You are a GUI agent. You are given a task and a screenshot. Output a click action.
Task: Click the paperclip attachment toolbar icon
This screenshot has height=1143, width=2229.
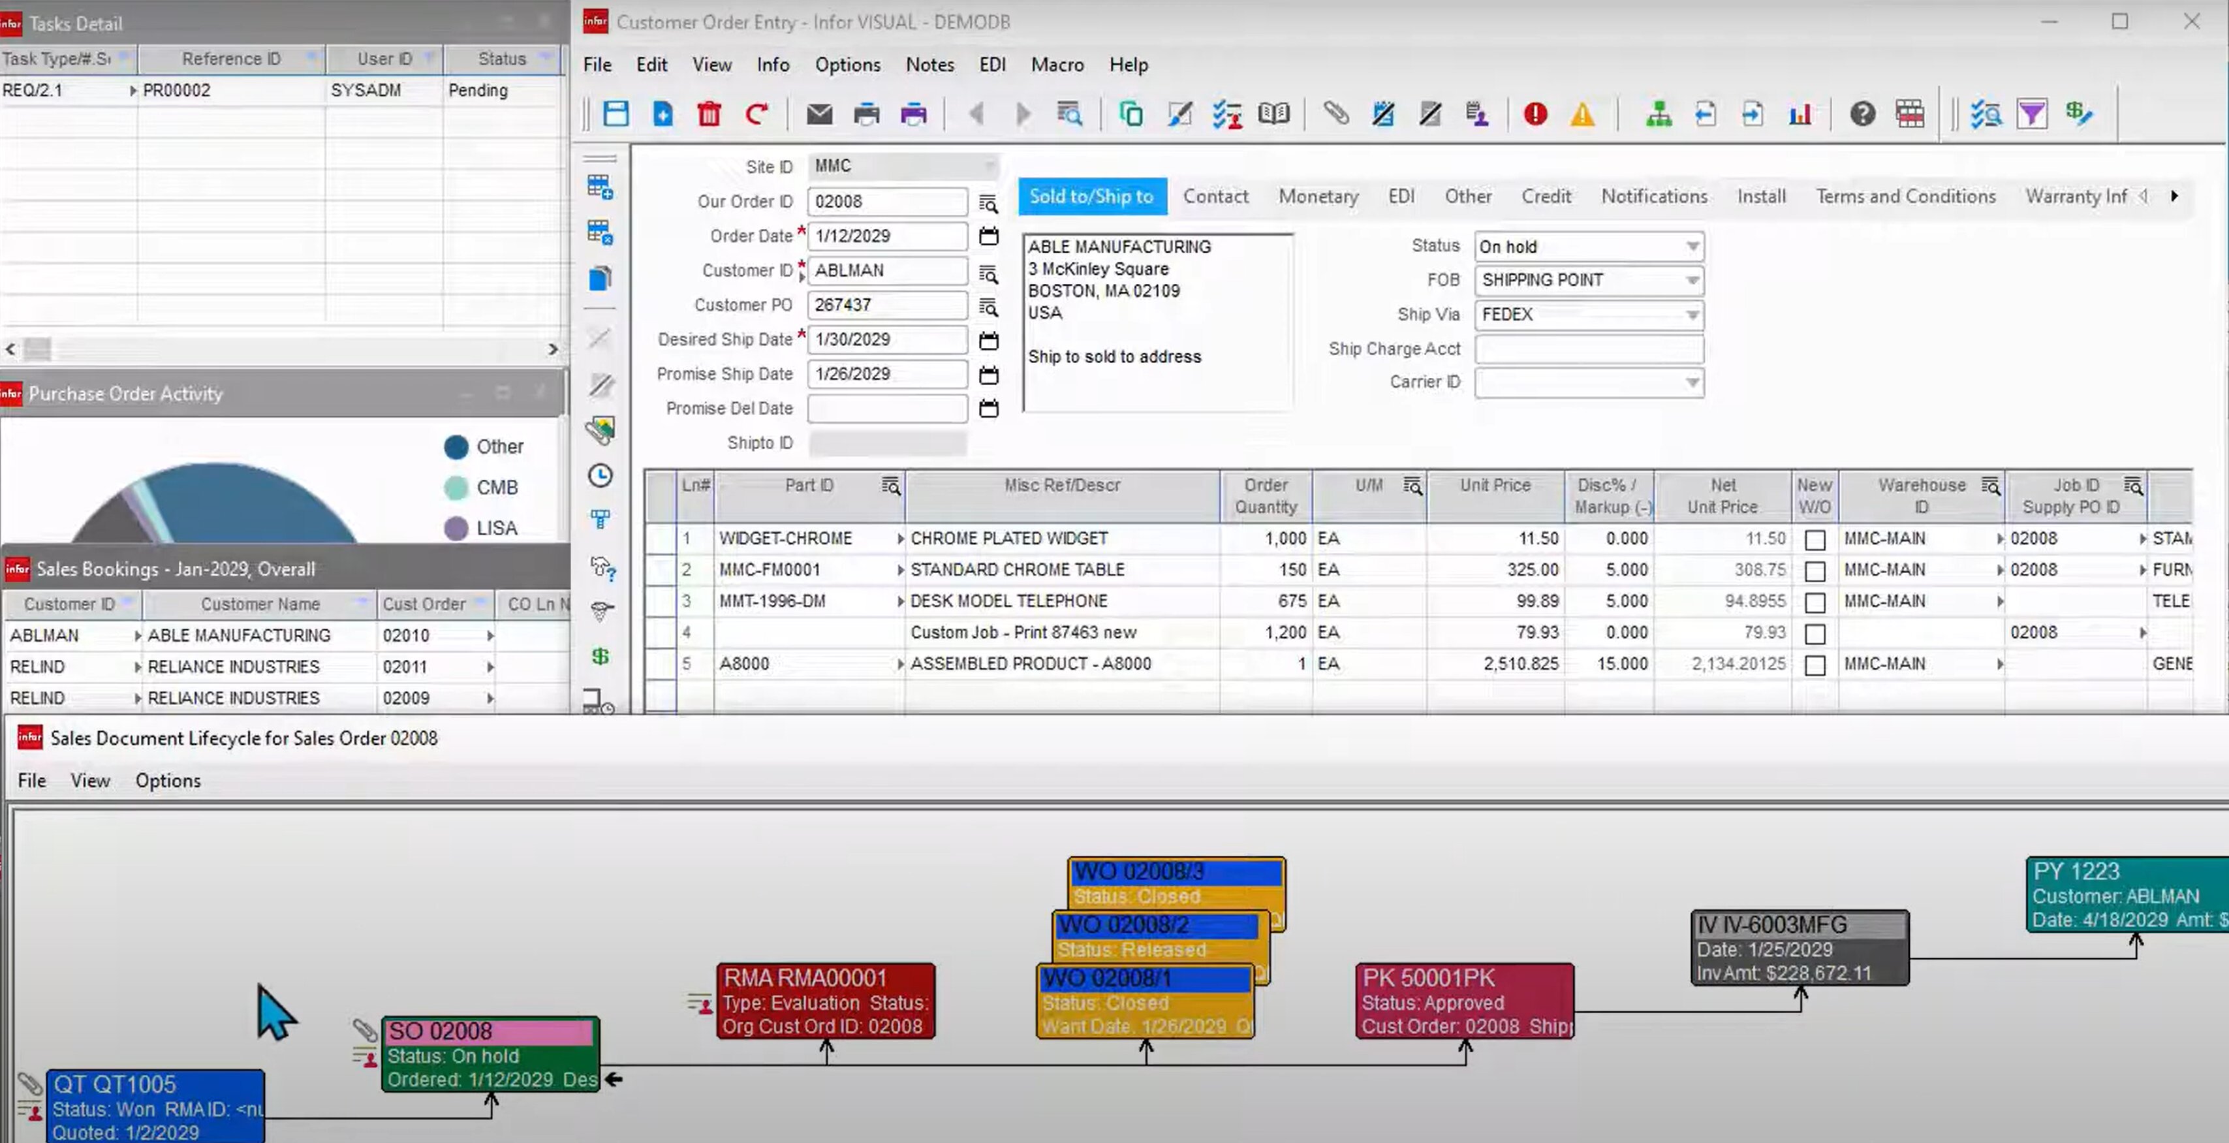coord(1336,114)
